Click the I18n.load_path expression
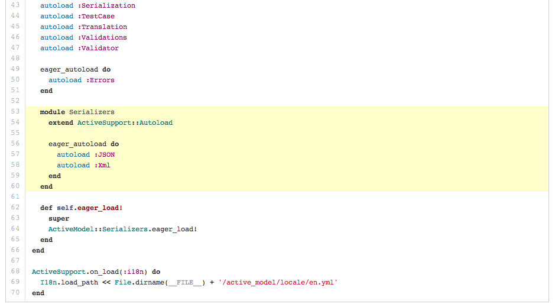This screenshot has width=555, height=307. point(70,282)
